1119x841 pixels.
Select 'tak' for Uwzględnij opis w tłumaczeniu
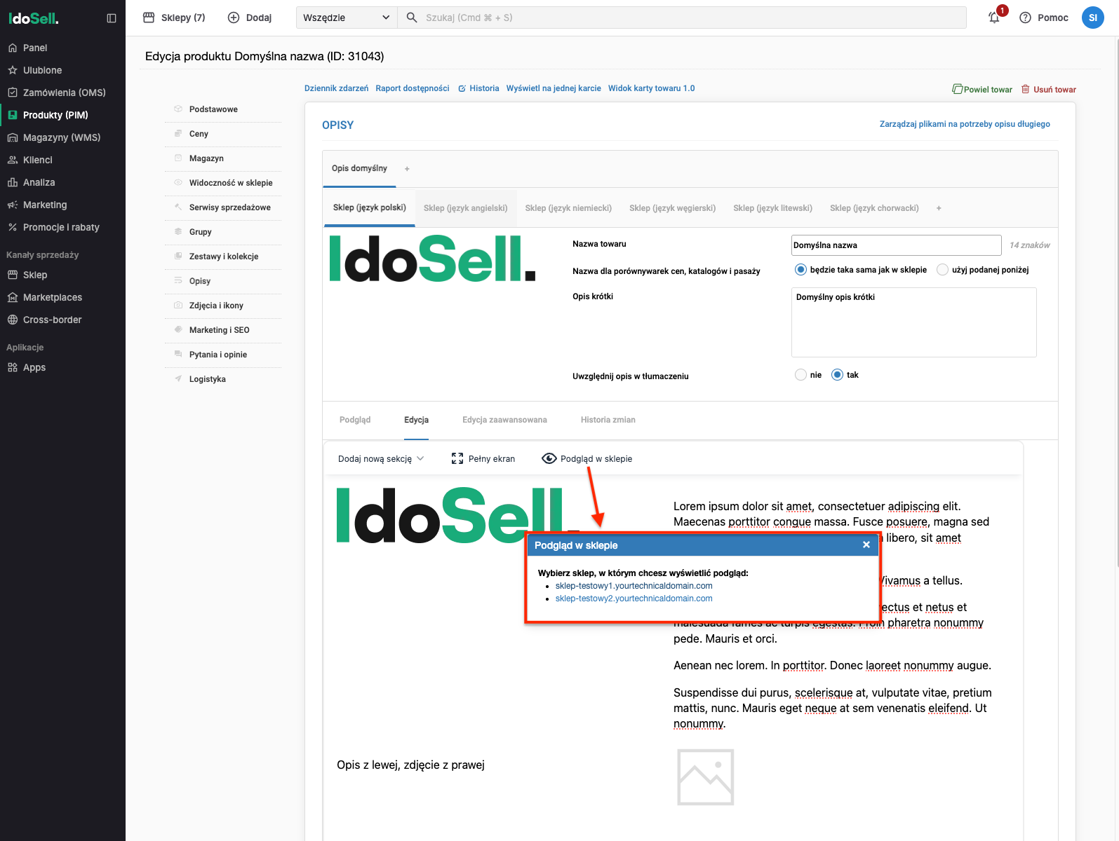tap(837, 375)
